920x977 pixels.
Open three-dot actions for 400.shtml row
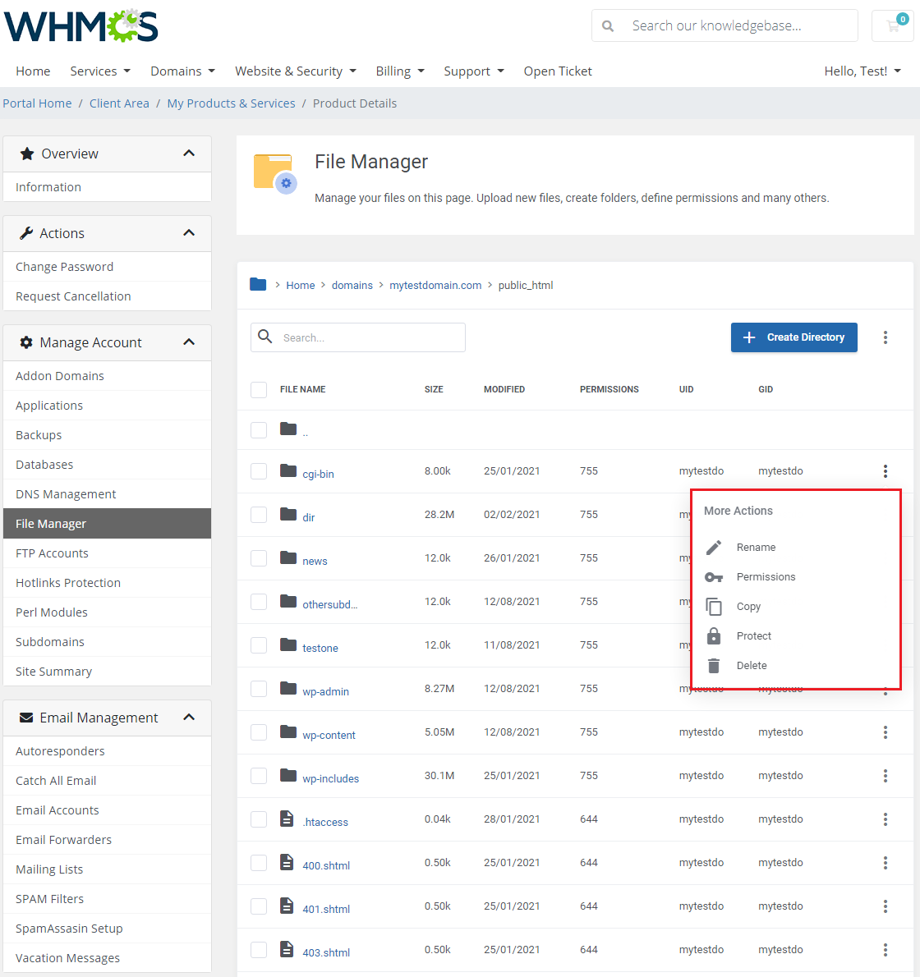tap(885, 863)
